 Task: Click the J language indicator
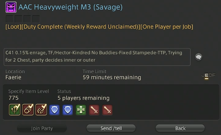pyautogui.click(x=203, y=75)
